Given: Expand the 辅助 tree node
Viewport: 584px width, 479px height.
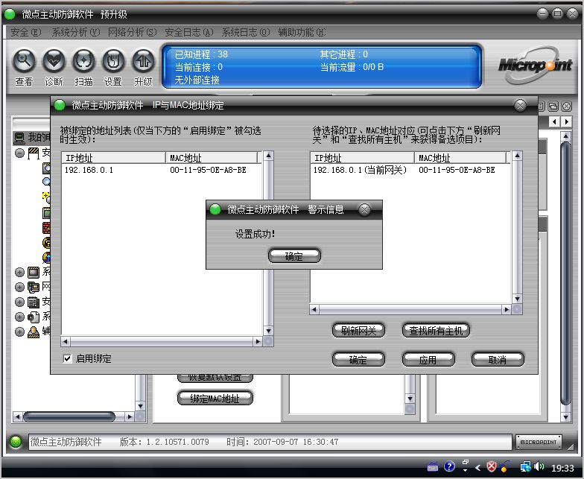Looking at the screenshot, I should (x=19, y=332).
